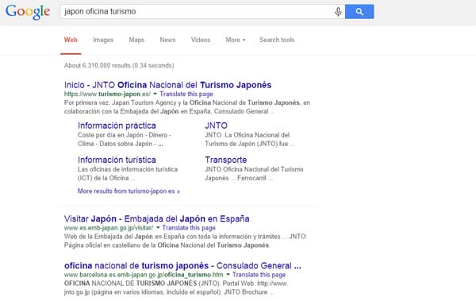Open 'oficina nacional de turismo japonés - Consulado General' result
This screenshot has height=301, width=476.
182,265
